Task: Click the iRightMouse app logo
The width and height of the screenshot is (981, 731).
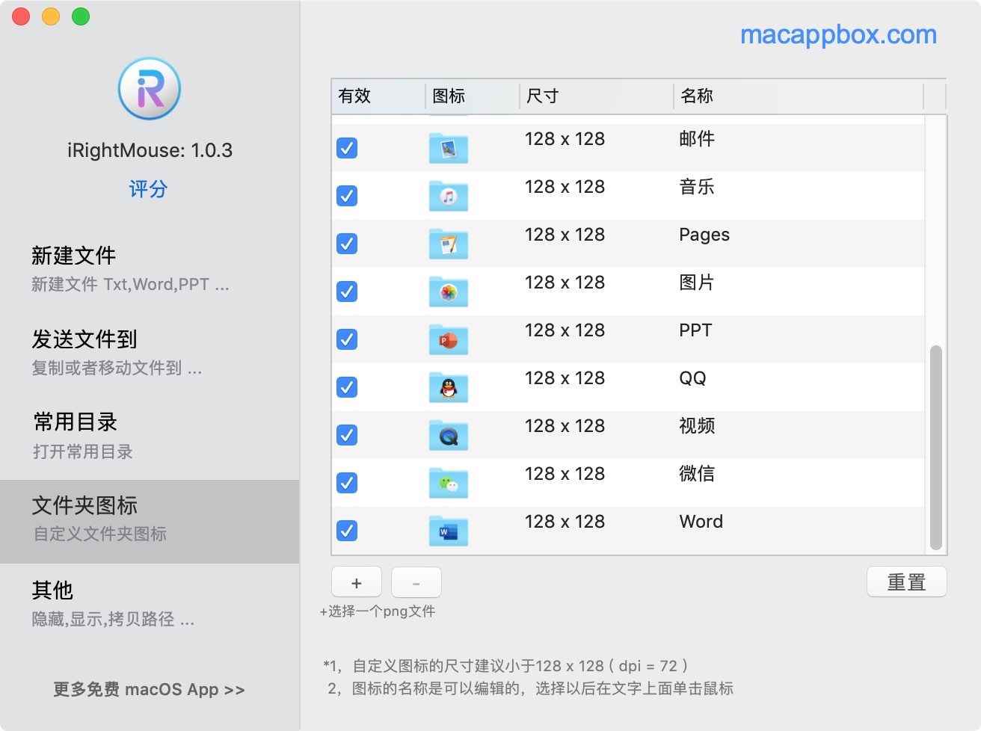Action: tap(150, 89)
